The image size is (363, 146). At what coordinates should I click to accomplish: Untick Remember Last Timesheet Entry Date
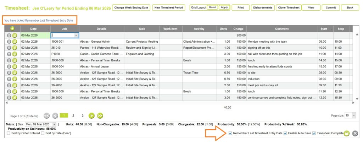pyautogui.click(x=231, y=133)
